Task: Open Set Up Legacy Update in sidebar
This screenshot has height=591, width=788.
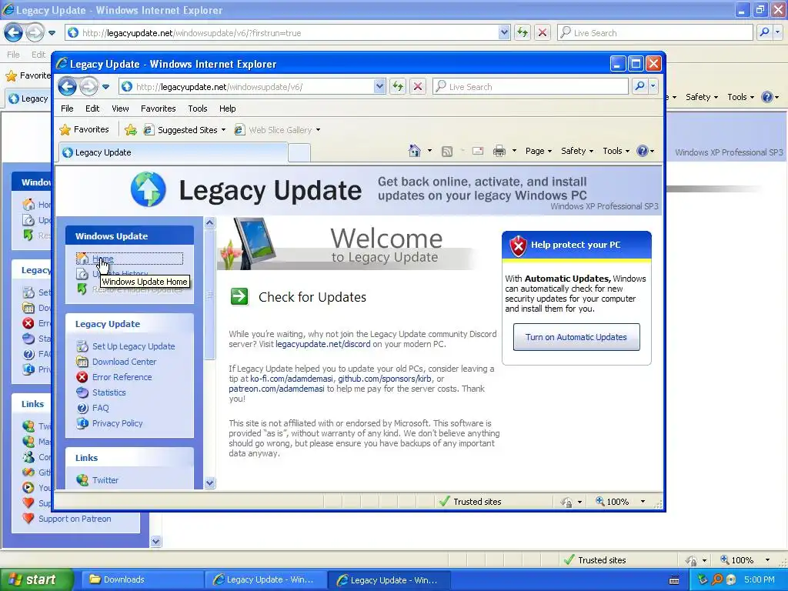Action: pos(134,346)
